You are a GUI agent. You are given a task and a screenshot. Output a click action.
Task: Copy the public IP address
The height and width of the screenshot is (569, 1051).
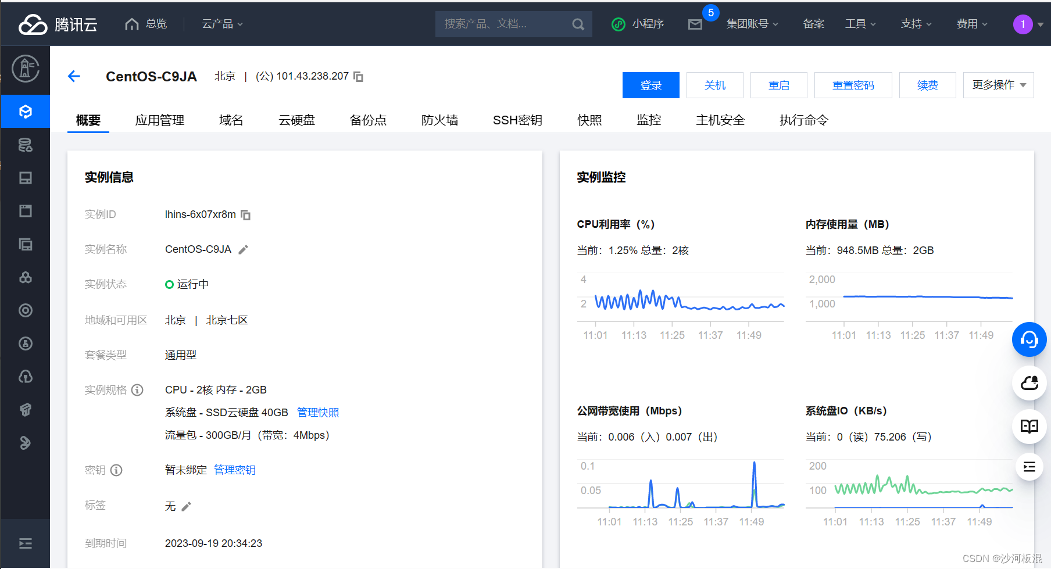coord(359,77)
